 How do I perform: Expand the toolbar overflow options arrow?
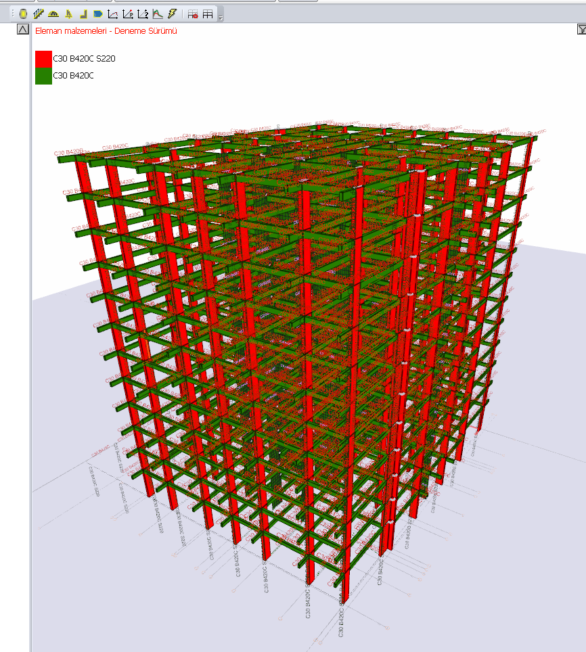221,18
